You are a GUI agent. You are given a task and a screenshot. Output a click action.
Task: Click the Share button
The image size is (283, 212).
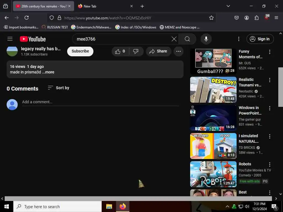point(158,51)
